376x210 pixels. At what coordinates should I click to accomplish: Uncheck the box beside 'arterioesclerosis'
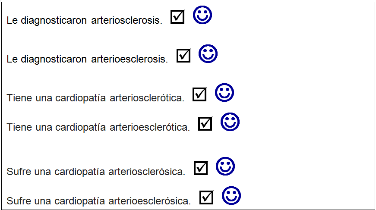[183, 56]
